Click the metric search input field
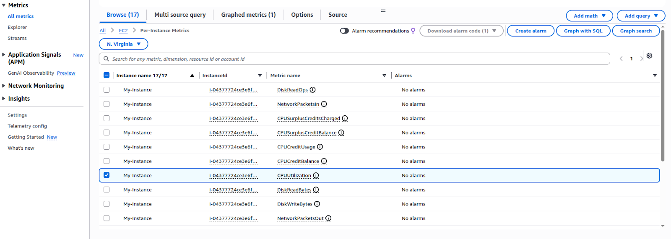The height and width of the screenshot is (239, 671). 354,59
